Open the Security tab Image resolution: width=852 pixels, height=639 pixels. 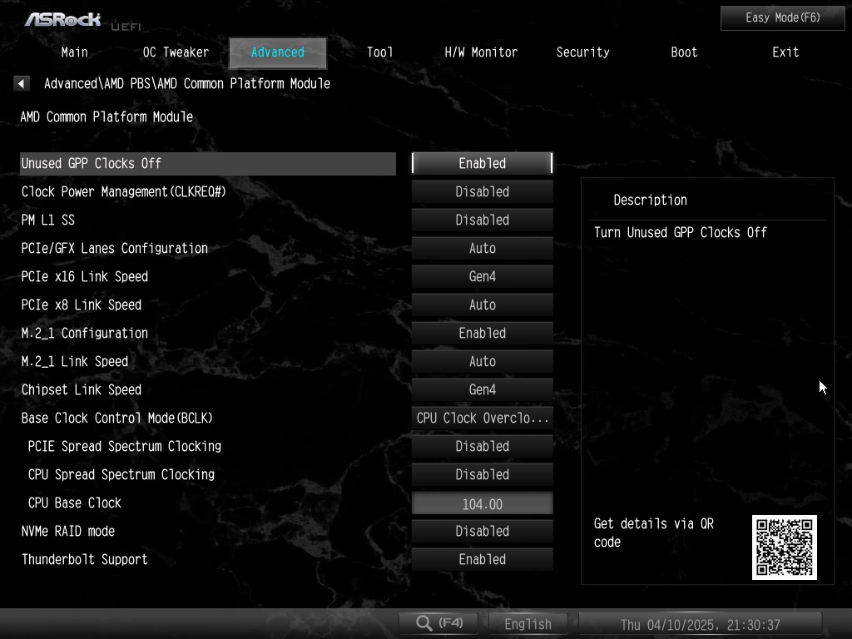click(582, 52)
